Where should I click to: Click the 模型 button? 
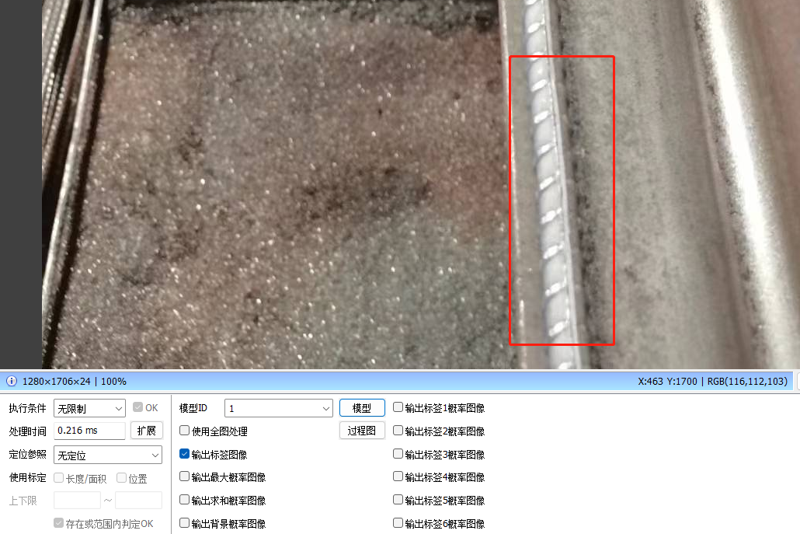point(362,408)
